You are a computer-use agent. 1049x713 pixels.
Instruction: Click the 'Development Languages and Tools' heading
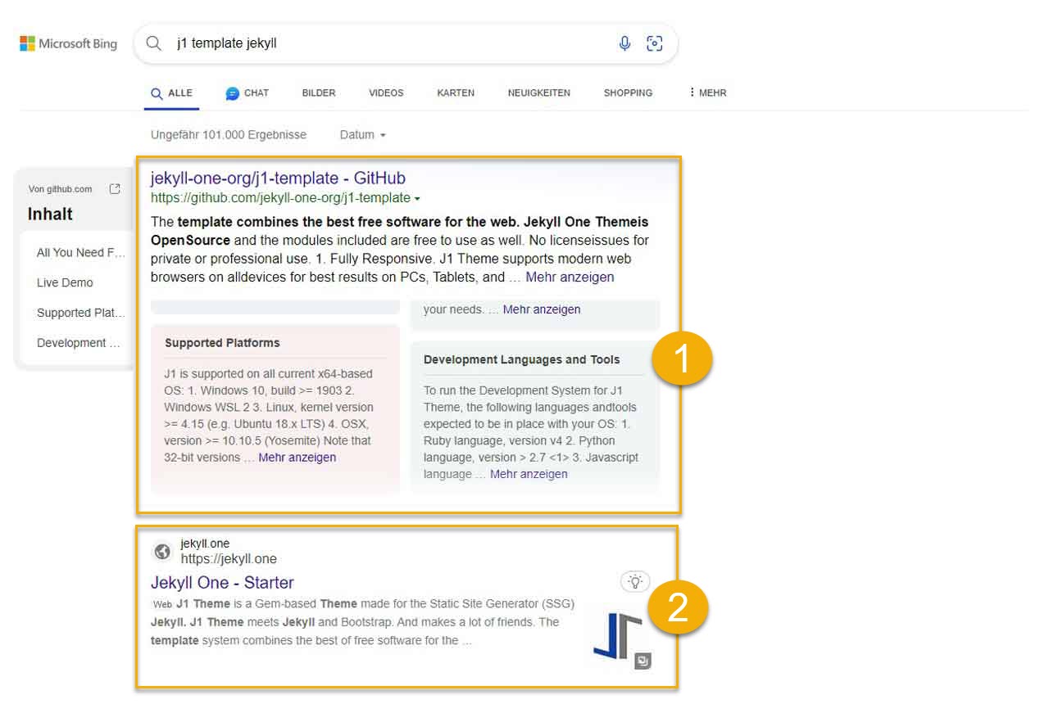coord(522,359)
